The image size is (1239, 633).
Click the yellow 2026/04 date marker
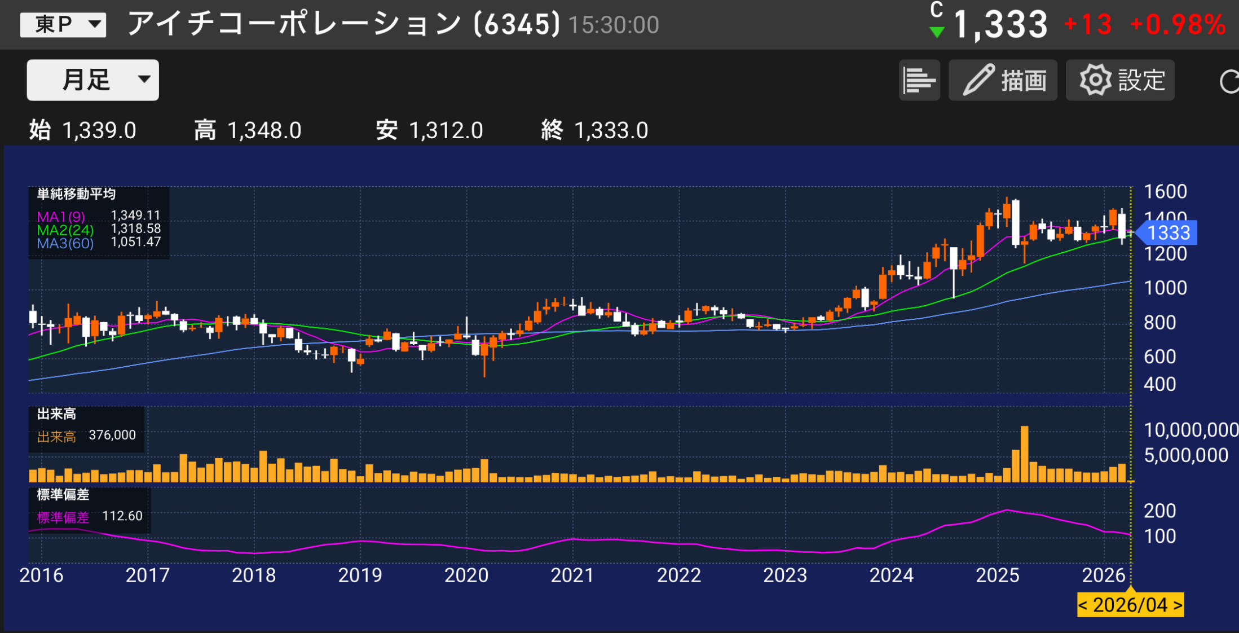click(1130, 605)
